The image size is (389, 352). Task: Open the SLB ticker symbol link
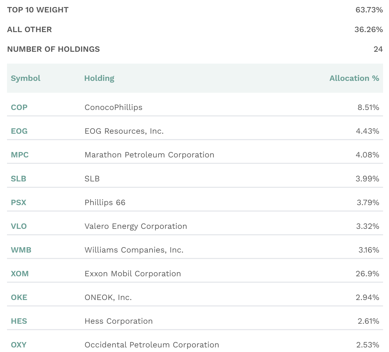coord(19,179)
